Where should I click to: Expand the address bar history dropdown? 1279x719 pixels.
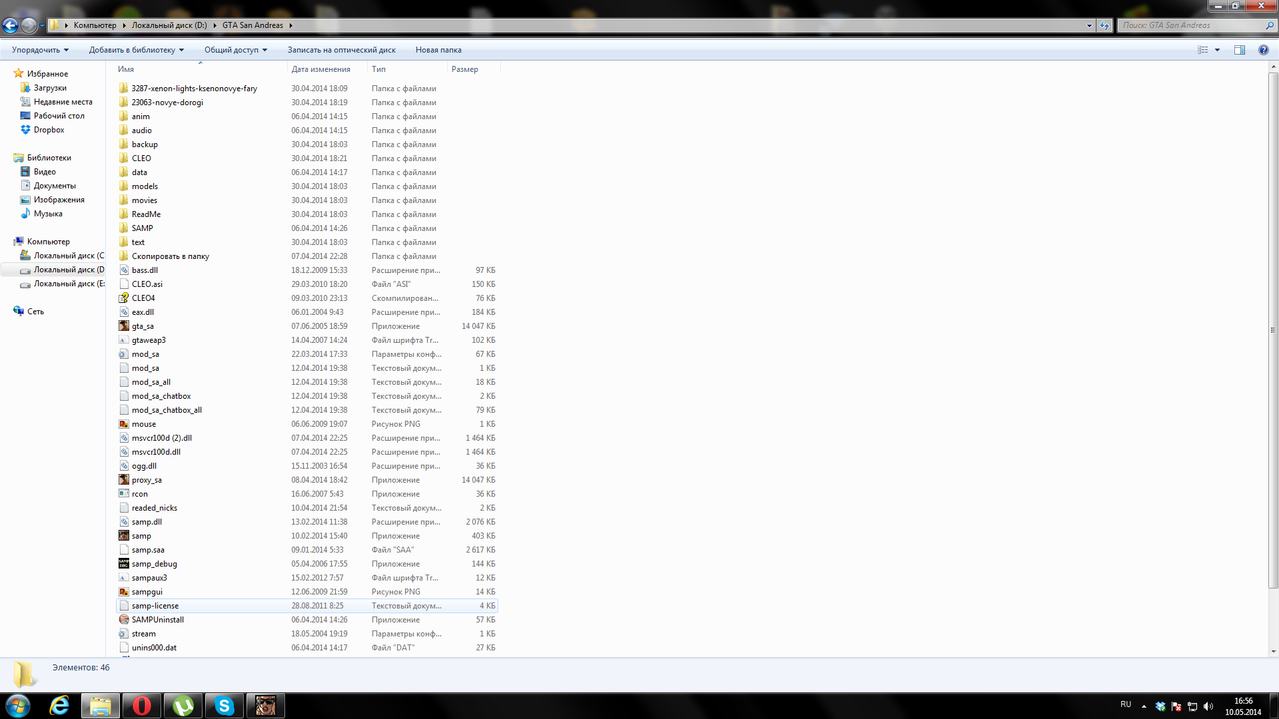1089,25
